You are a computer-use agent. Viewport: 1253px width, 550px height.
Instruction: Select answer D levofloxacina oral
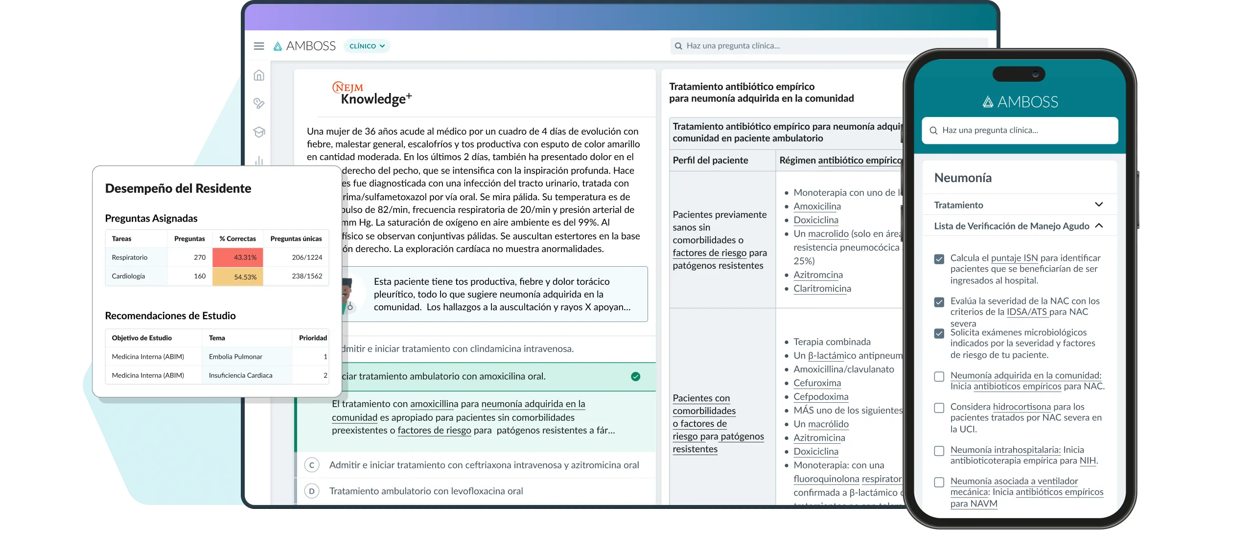[425, 491]
